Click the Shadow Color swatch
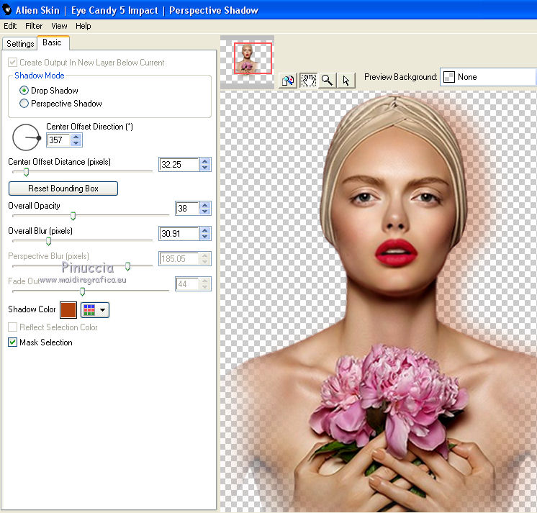 coord(68,310)
